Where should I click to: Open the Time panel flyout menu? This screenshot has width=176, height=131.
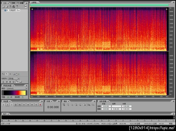click(59, 101)
